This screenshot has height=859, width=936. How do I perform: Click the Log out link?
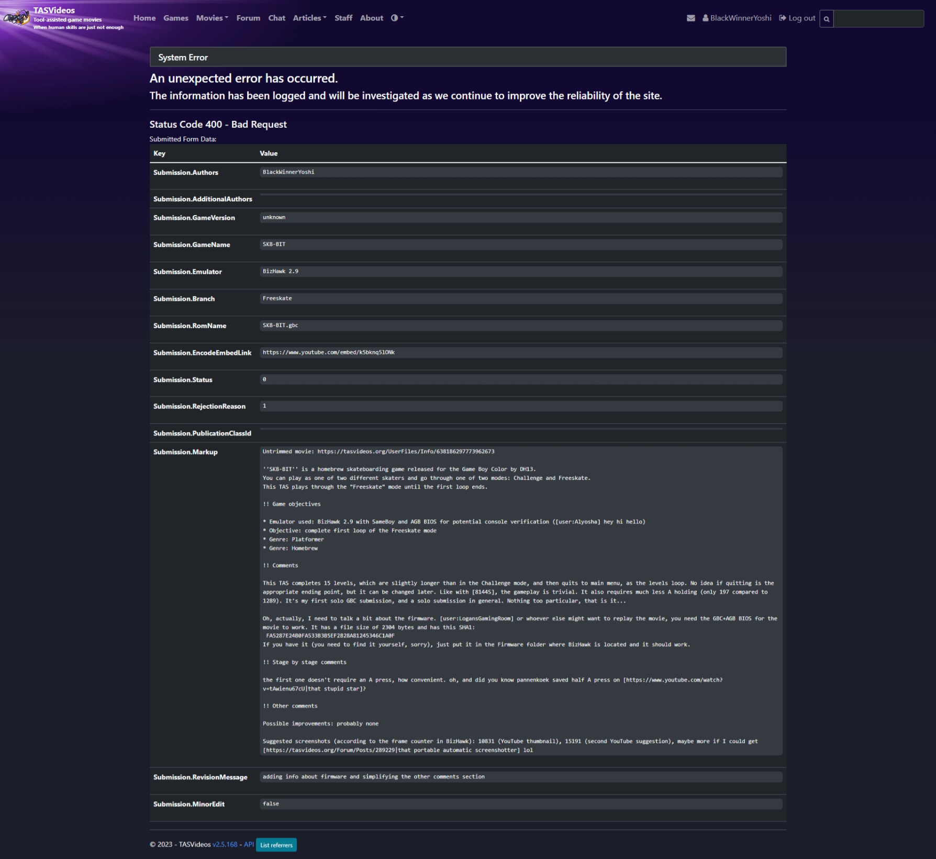pyautogui.click(x=797, y=18)
